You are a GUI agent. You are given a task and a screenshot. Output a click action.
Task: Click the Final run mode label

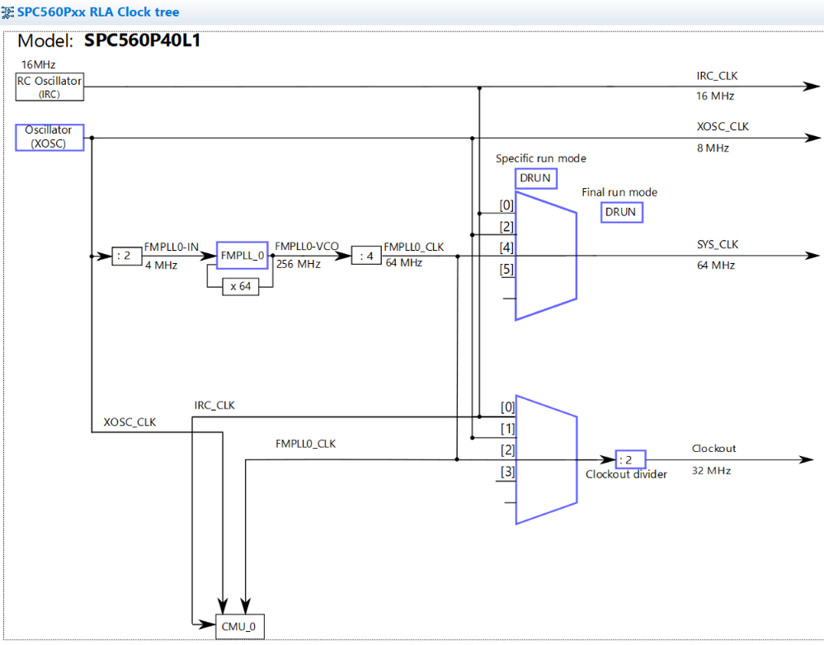619,192
